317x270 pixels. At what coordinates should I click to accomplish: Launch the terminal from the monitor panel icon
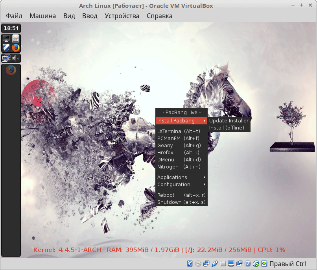[6, 39]
